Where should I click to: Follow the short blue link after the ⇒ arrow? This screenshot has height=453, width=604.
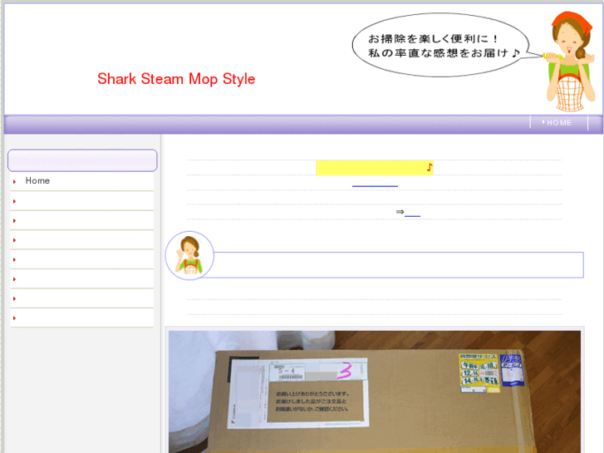click(412, 212)
